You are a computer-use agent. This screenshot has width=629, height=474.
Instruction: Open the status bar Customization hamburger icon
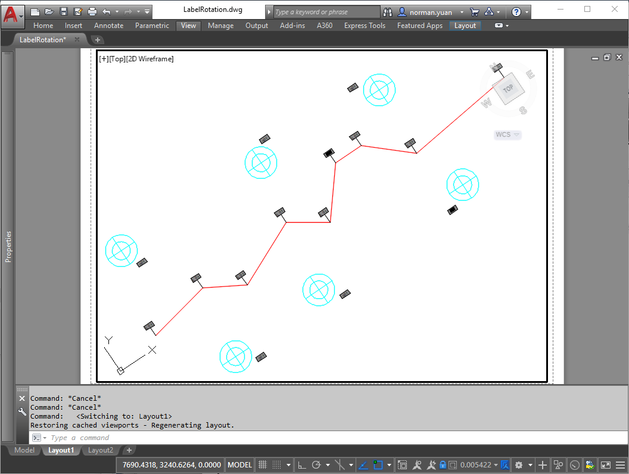621,464
